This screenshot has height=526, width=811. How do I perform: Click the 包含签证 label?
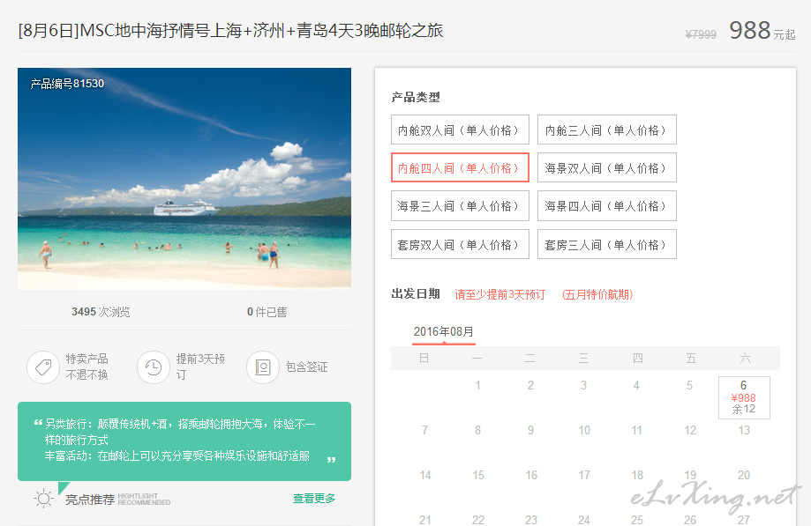(307, 367)
